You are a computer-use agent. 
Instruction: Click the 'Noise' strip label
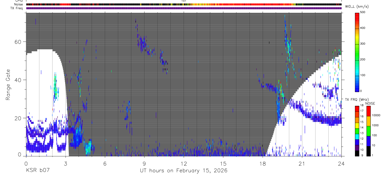pyautogui.click(x=19, y=4)
